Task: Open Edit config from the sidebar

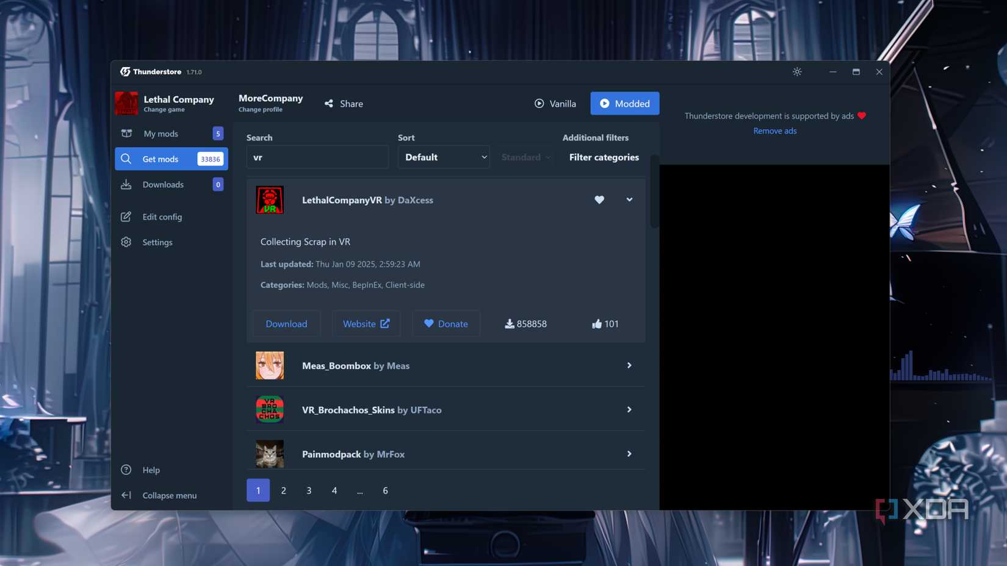Action: pyautogui.click(x=162, y=217)
